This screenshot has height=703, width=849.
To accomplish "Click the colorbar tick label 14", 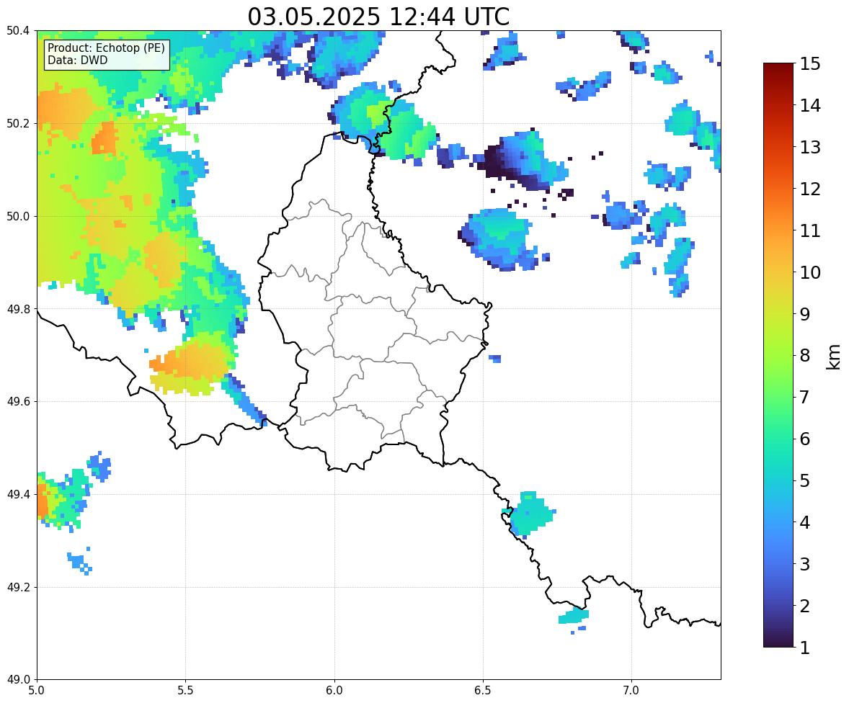I will coord(810,106).
